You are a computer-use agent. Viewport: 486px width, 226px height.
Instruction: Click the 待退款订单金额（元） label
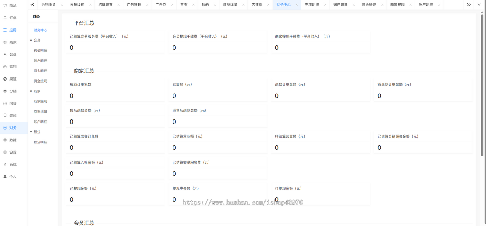coord(394,85)
